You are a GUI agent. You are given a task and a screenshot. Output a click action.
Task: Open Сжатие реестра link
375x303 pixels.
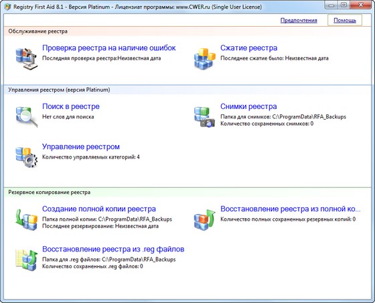248,47
